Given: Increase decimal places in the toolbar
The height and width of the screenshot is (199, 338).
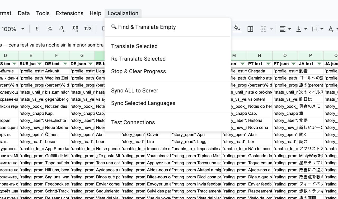Looking at the screenshot, I should pyautogui.click(x=75, y=29).
